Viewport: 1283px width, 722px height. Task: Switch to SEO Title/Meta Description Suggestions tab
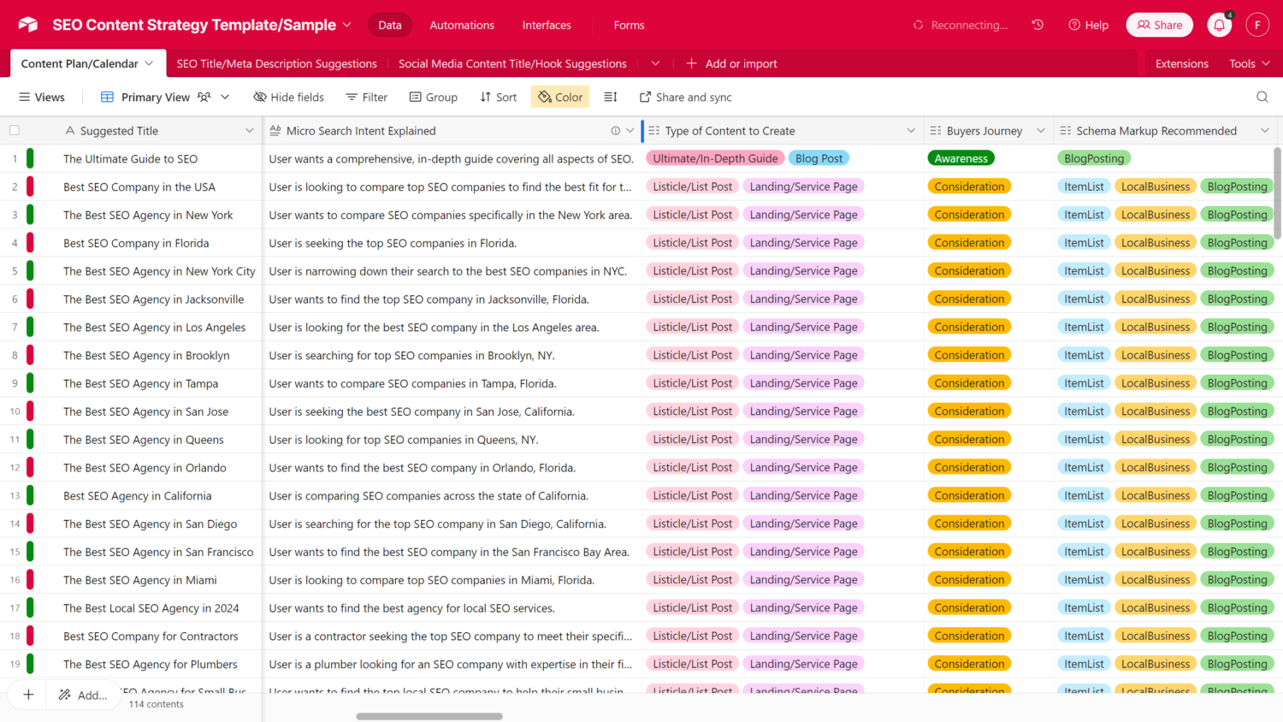(276, 64)
